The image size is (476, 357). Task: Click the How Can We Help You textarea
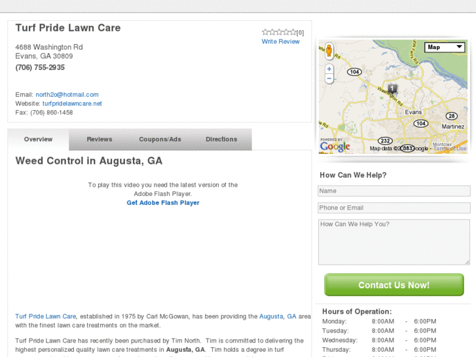[x=394, y=242]
